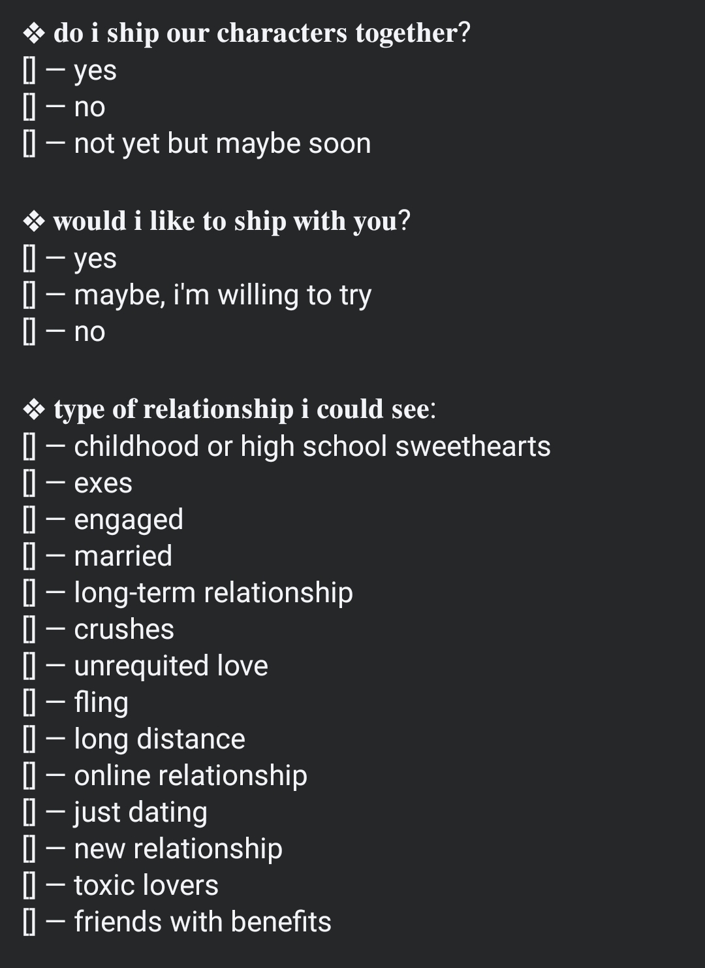Select the "long-term relationship" checkbox
Image resolution: width=705 pixels, height=968 pixels.
tap(29, 594)
